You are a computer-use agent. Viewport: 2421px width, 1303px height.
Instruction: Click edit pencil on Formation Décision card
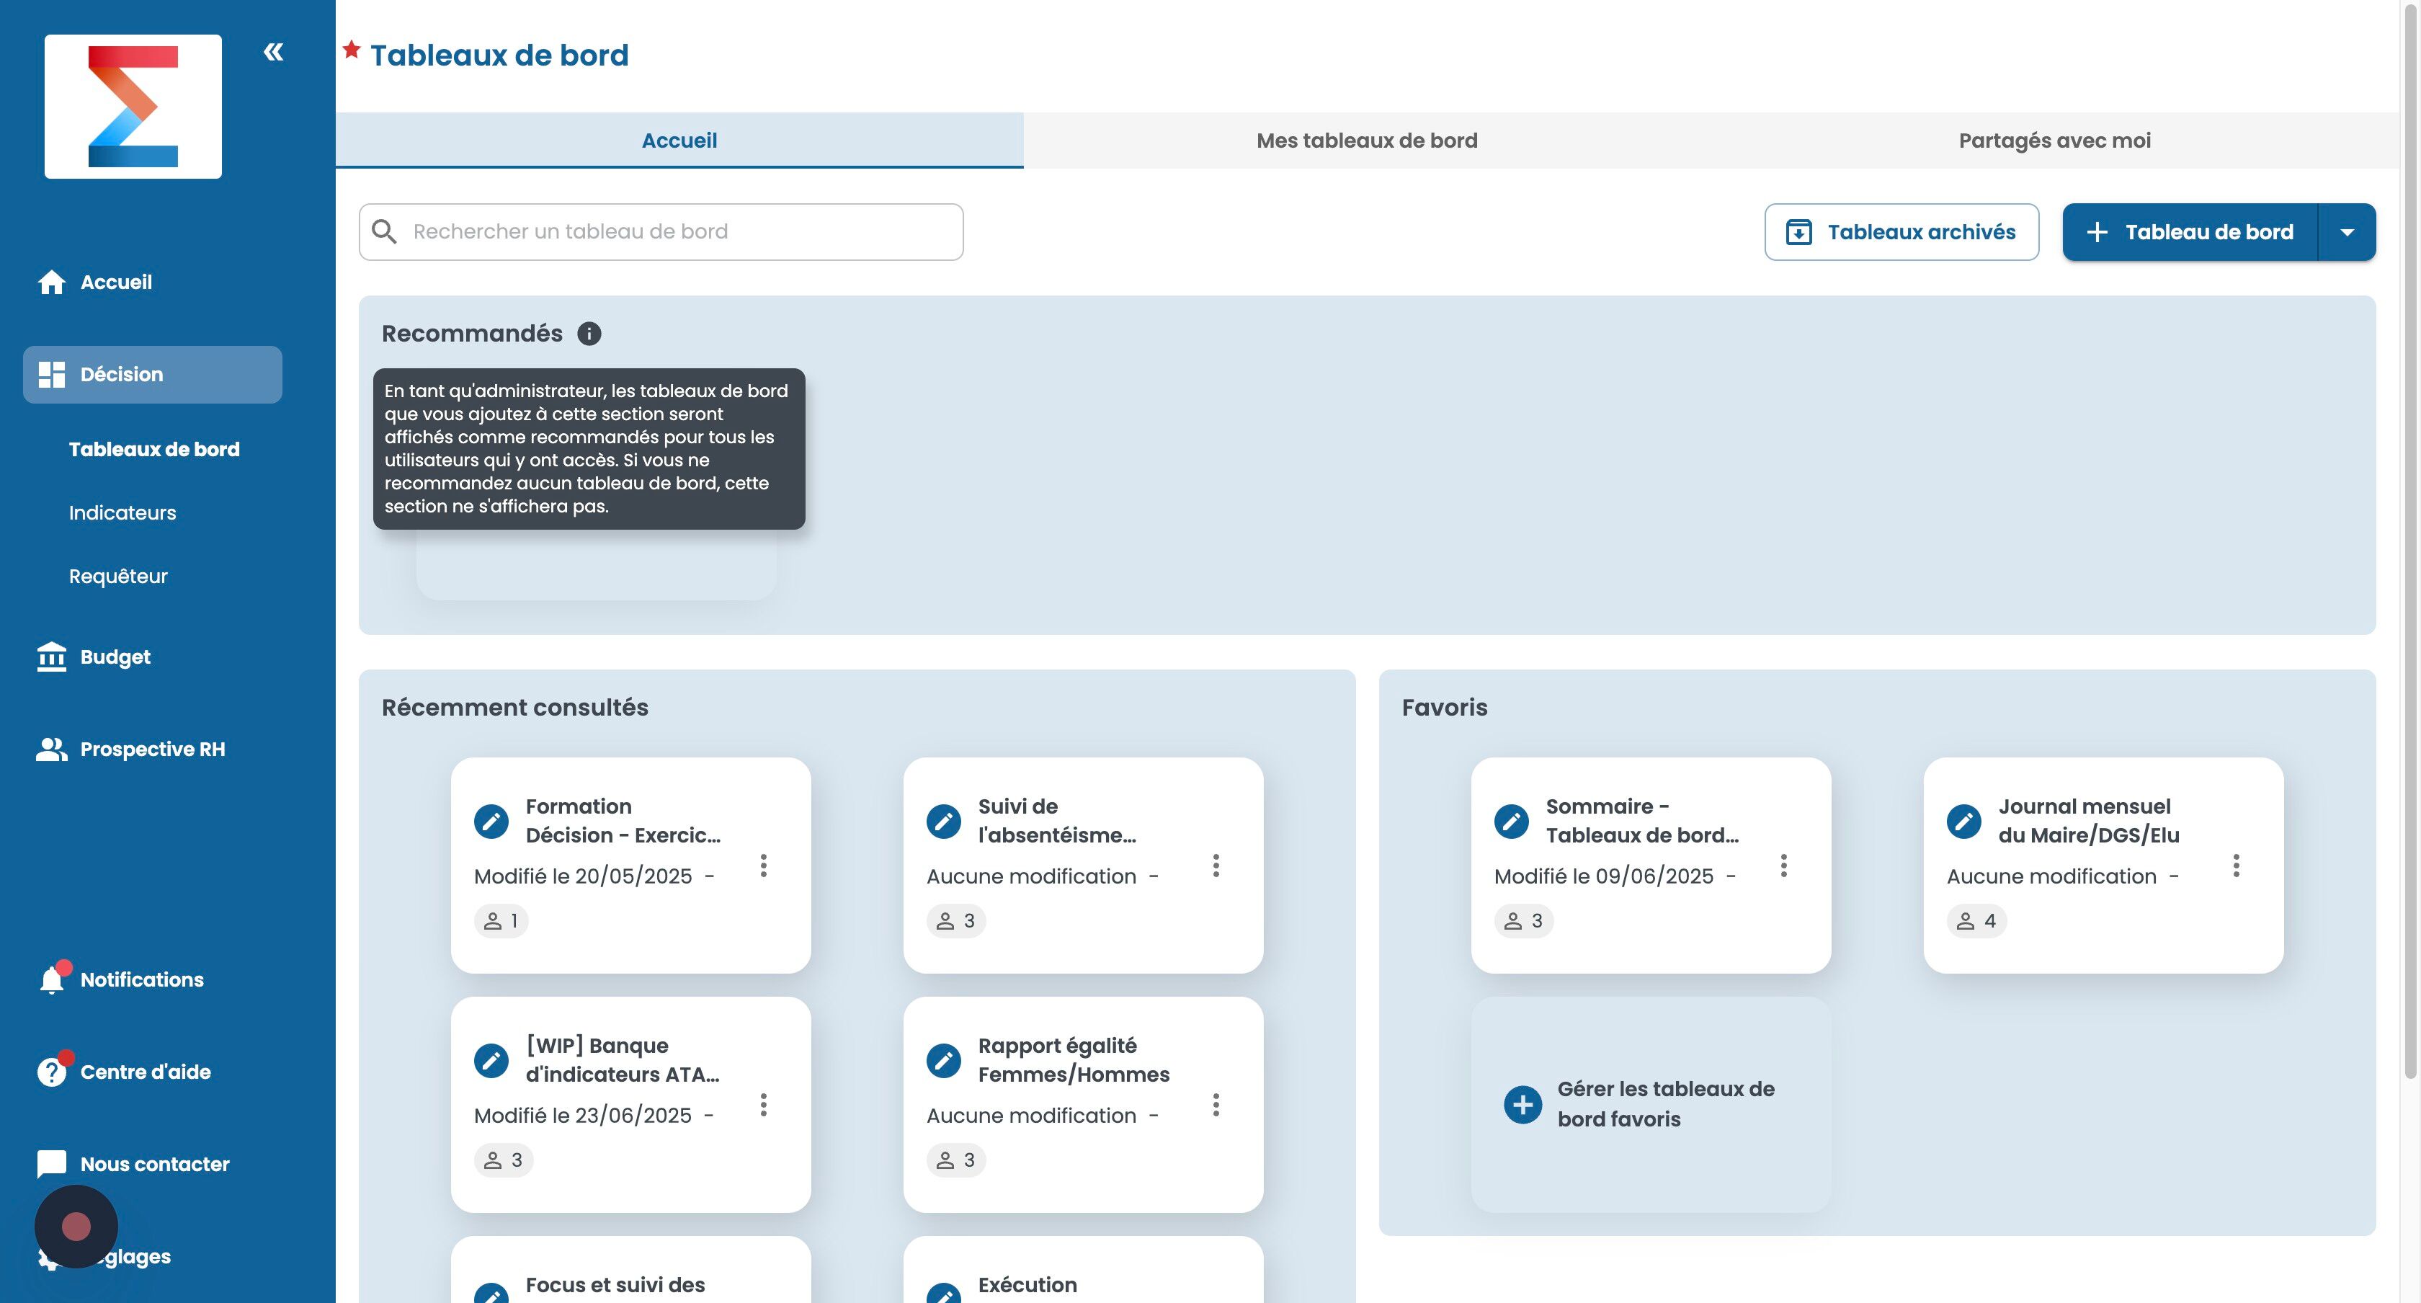(x=491, y=821)
